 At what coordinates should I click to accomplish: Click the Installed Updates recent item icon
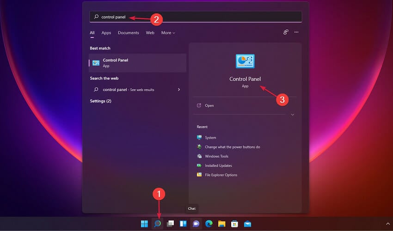pos(199,165)
